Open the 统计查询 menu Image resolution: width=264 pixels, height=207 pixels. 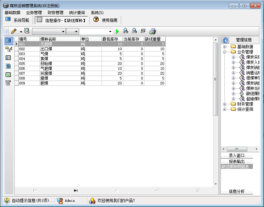tap(77, 13)
